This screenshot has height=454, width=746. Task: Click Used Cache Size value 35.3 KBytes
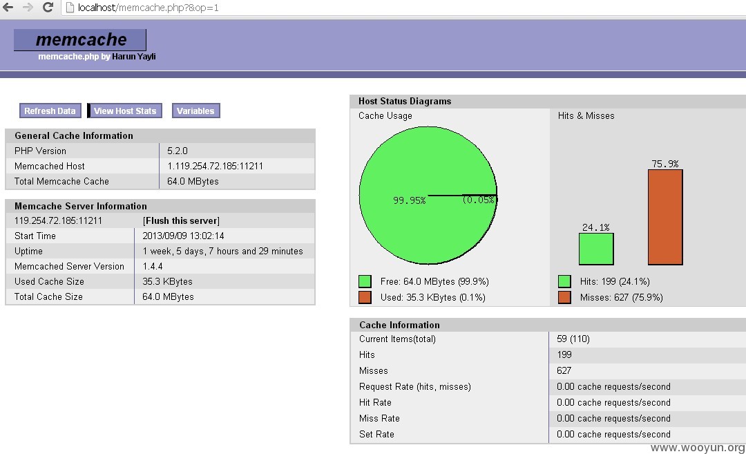coord(167,282)
